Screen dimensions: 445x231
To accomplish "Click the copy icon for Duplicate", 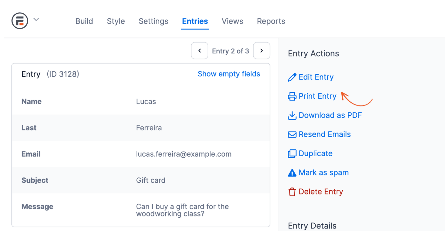I will pos(292,153).
